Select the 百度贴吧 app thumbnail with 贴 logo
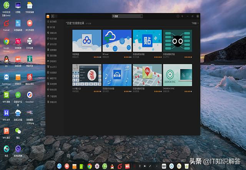246x170 pixels. point(147,41)
